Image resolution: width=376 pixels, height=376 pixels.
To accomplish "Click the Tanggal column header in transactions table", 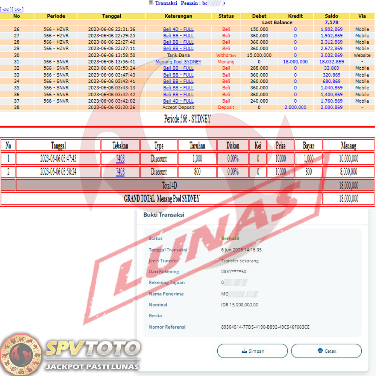I will [x=112, y=16].
